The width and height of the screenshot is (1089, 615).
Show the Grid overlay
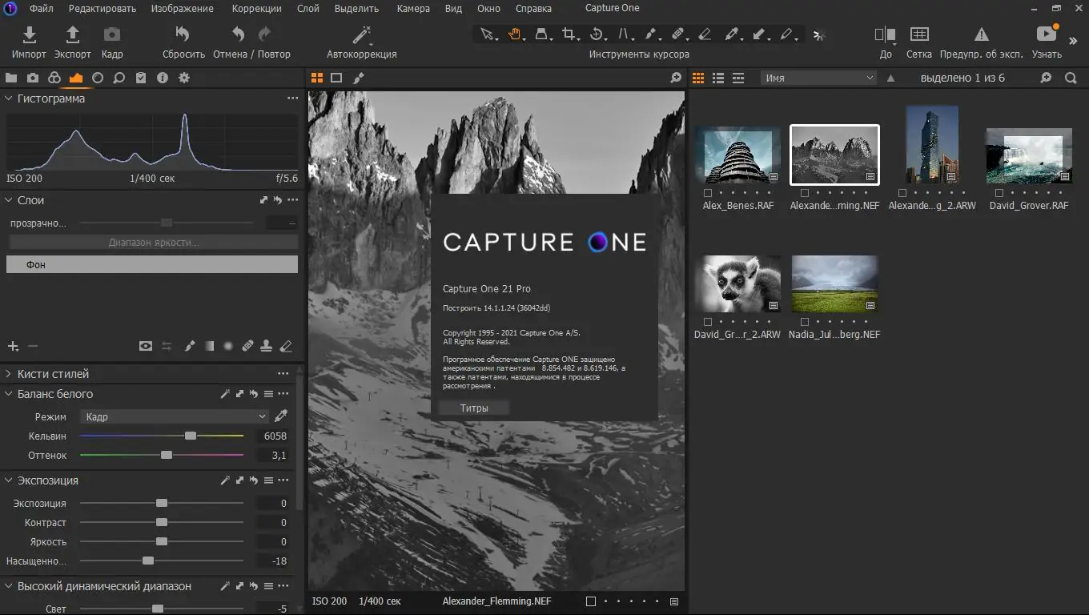click(x=918, y=40)
